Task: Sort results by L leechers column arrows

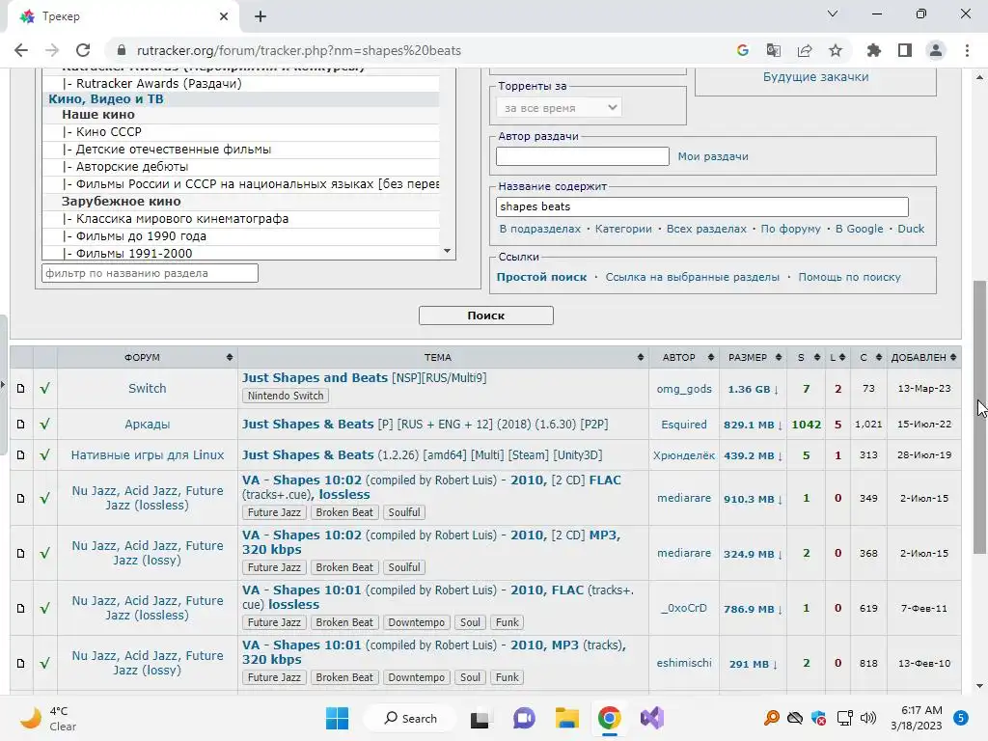Action: click(841, 357)
